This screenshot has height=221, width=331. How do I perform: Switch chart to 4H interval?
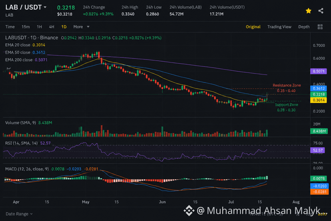point(52,27)
